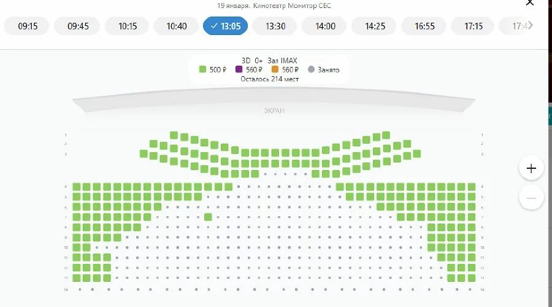Pick the 16:55 showtime
Image resolution: width=552 pixels, height=307 pixels.
[424, 26]
